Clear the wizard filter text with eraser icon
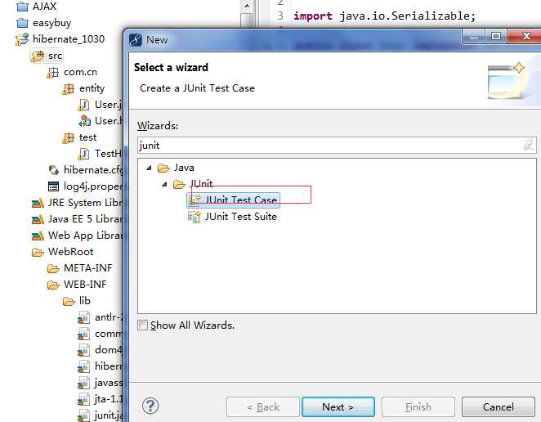Image resolution: width=541 pixels, height=422 pixels. tap(528, 145)
